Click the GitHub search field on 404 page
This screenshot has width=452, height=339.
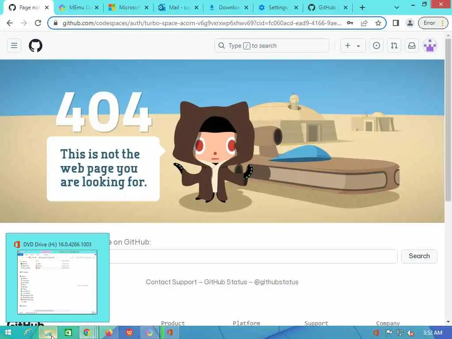click(x=253, y=256)
